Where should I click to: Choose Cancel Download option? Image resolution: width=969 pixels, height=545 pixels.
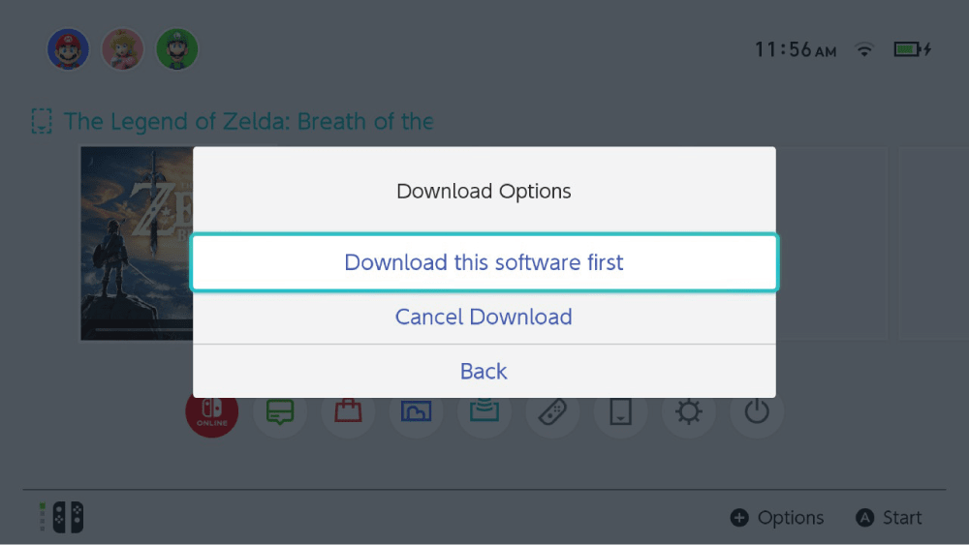[484, 317]
